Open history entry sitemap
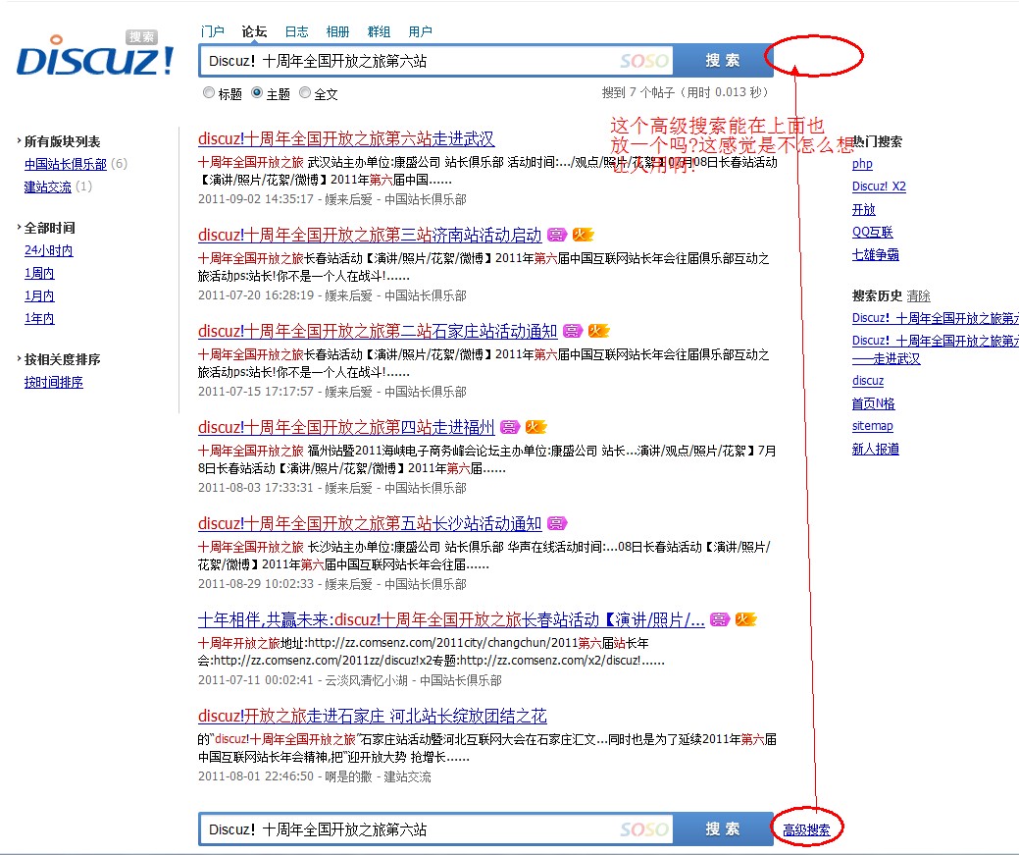 (x=873, y=426)
